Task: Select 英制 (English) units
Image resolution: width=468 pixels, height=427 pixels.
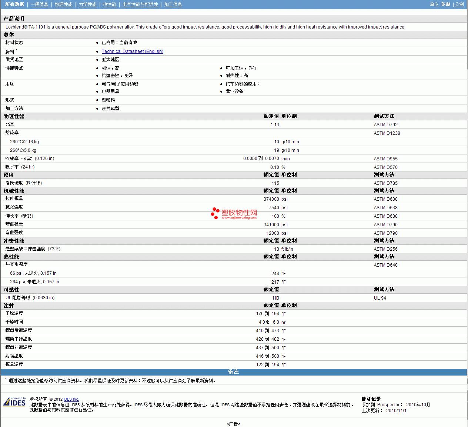Action: coord(445,4)
